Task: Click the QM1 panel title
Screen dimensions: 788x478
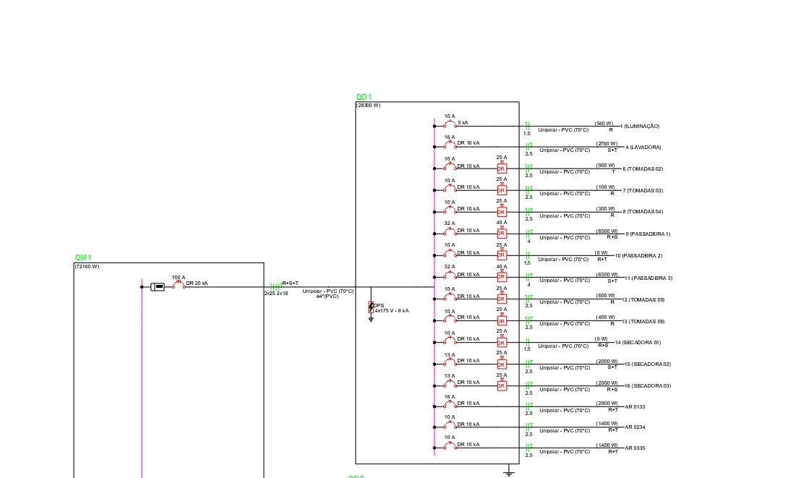Action: [x=83, y=257]
